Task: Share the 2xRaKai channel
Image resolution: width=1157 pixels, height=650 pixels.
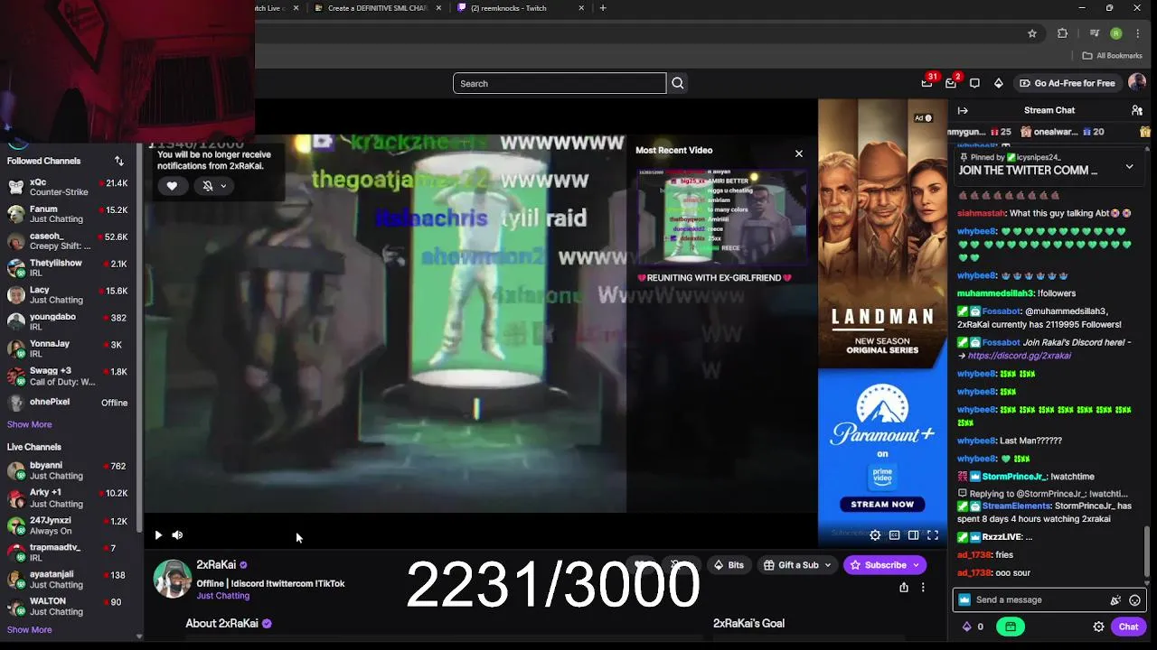Action: click(x=903, y=588)
